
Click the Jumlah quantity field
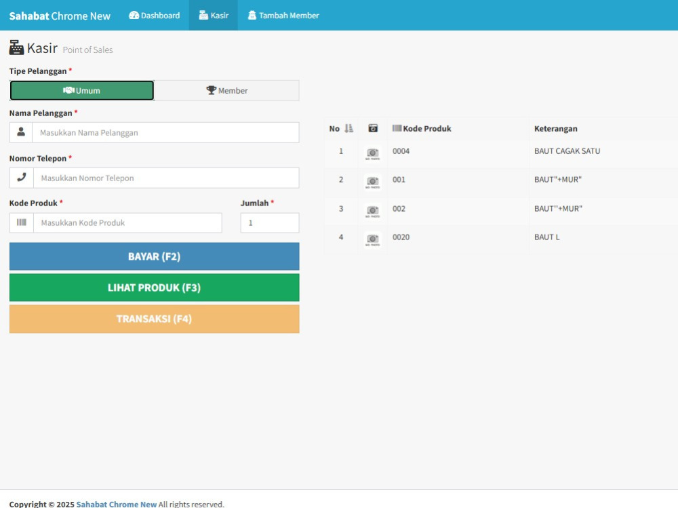[270, 223]
